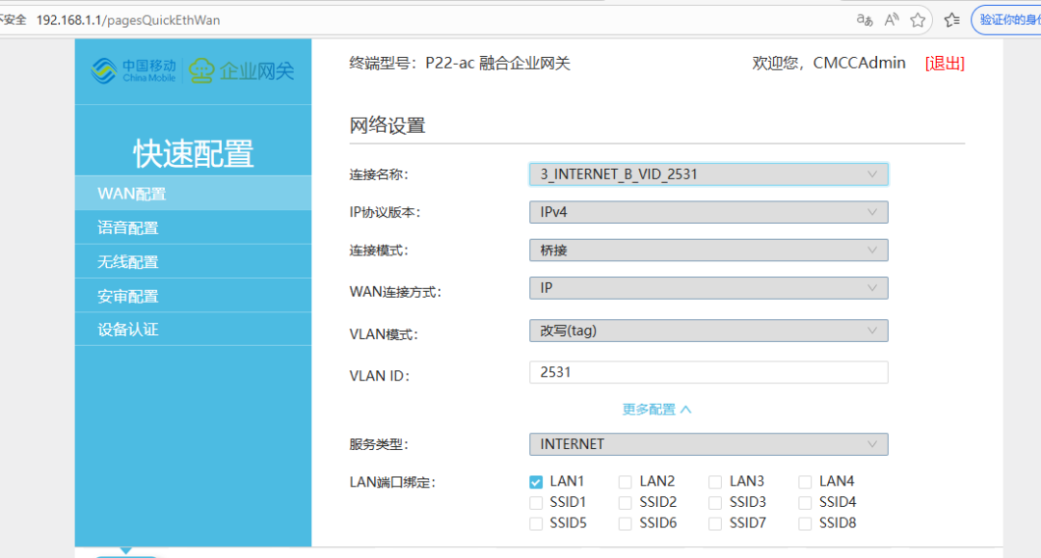This screenshot has width=1041, height=558.
Task: Open the WAN连接方式 IP dropdown
Action: pos(708,288)
